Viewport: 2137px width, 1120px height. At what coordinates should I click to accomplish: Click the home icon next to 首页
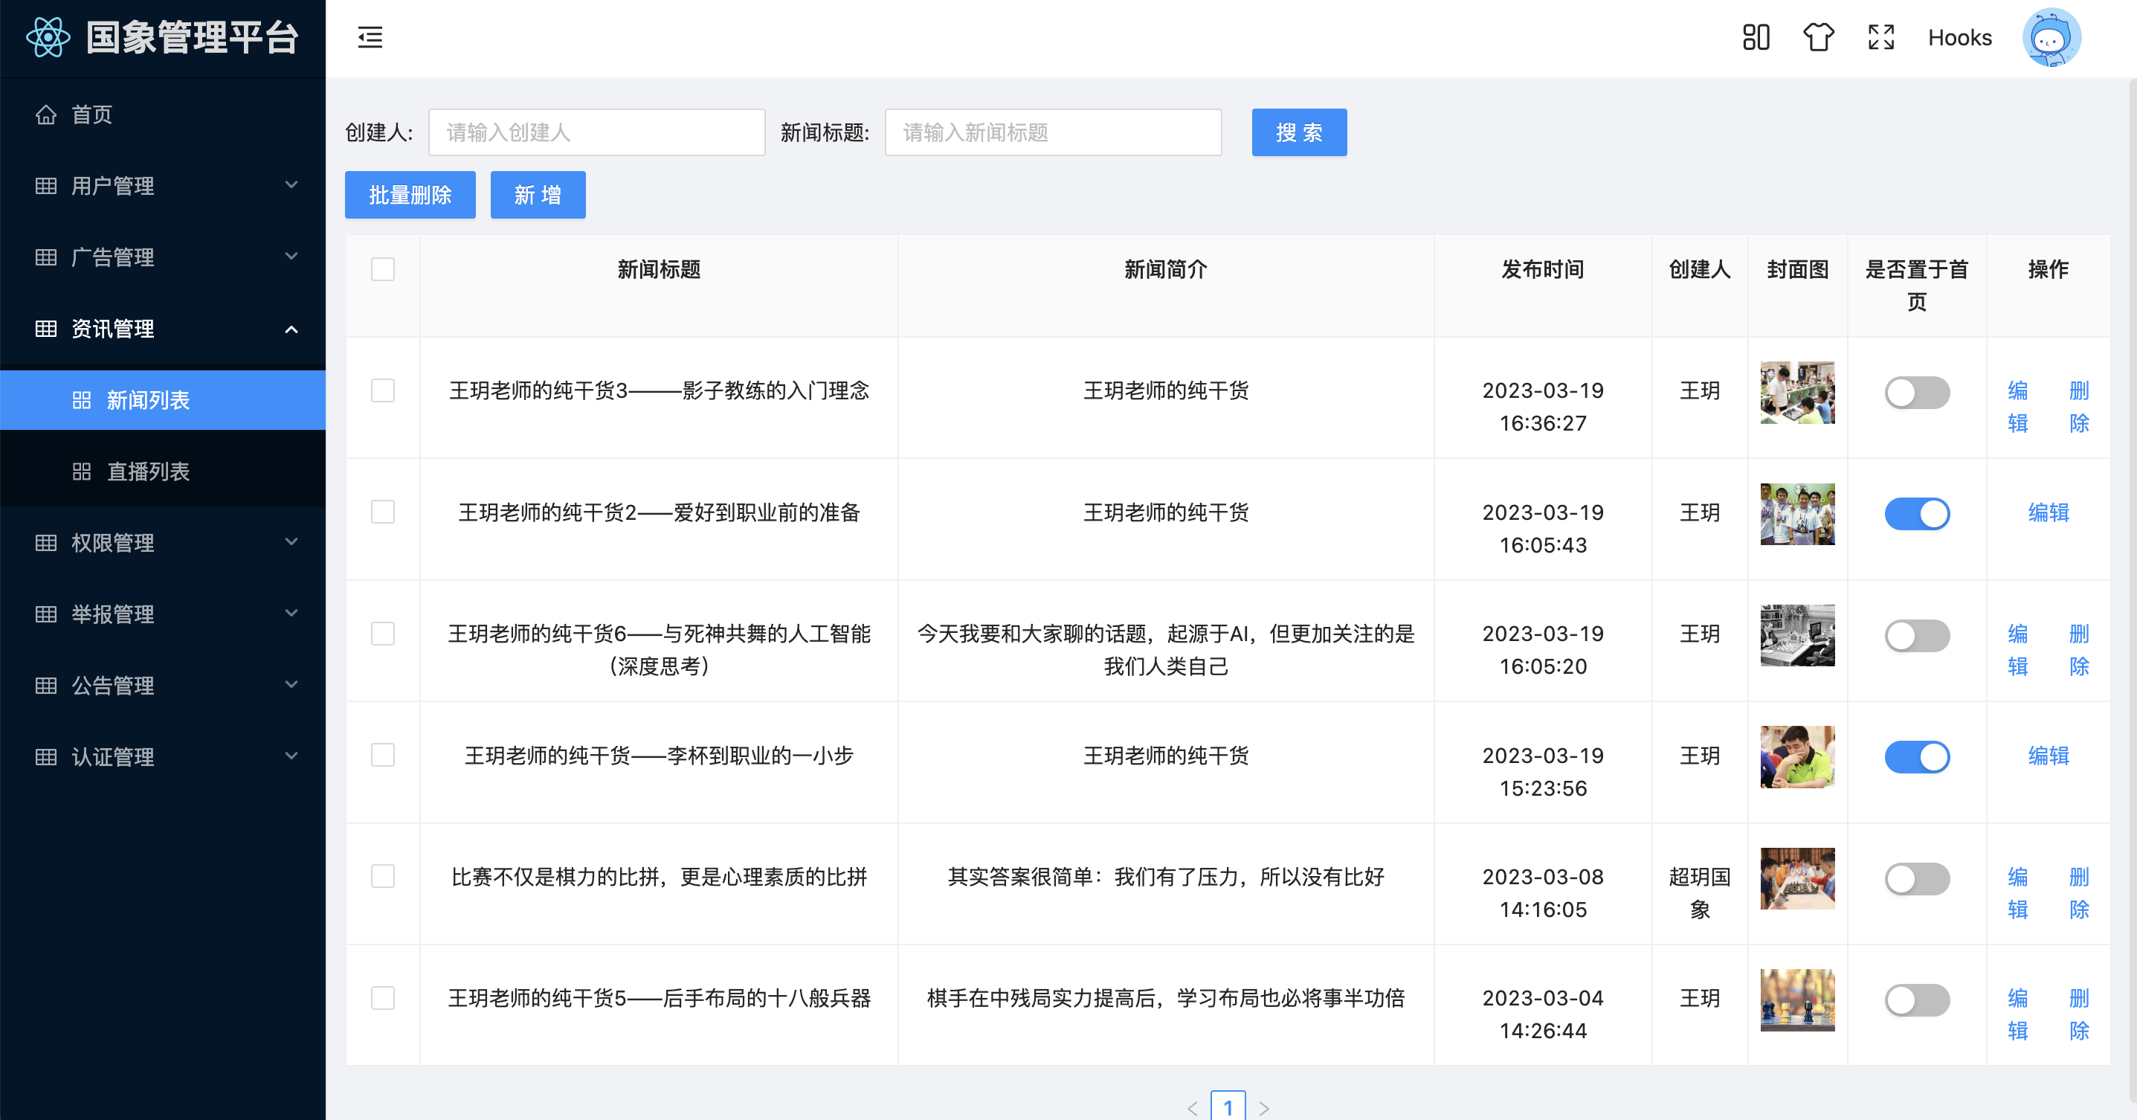point(46,115)
